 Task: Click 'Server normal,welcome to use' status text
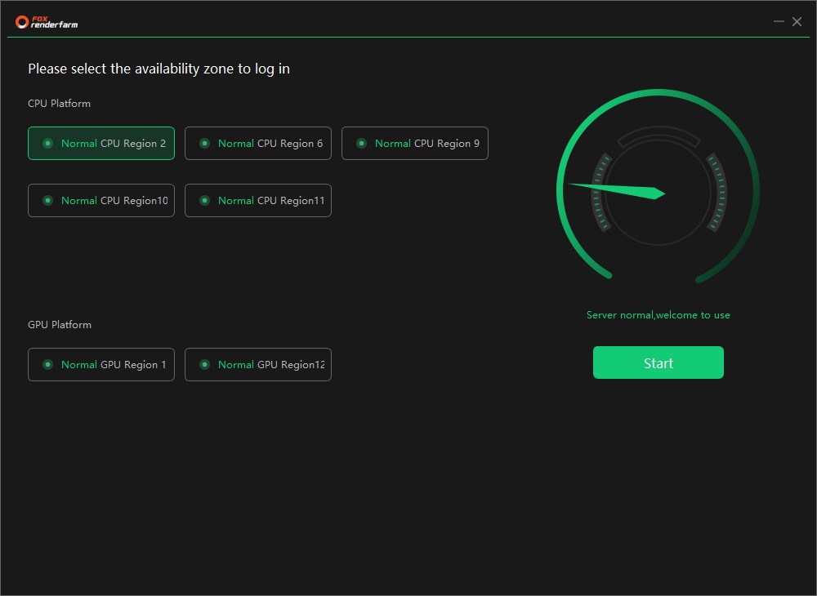[658, 315]
